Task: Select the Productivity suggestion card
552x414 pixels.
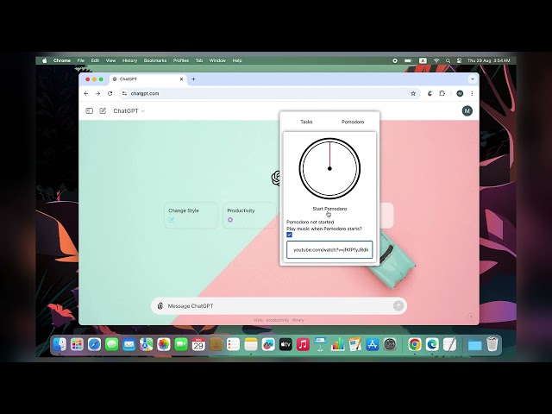Action: coord(249,215)
